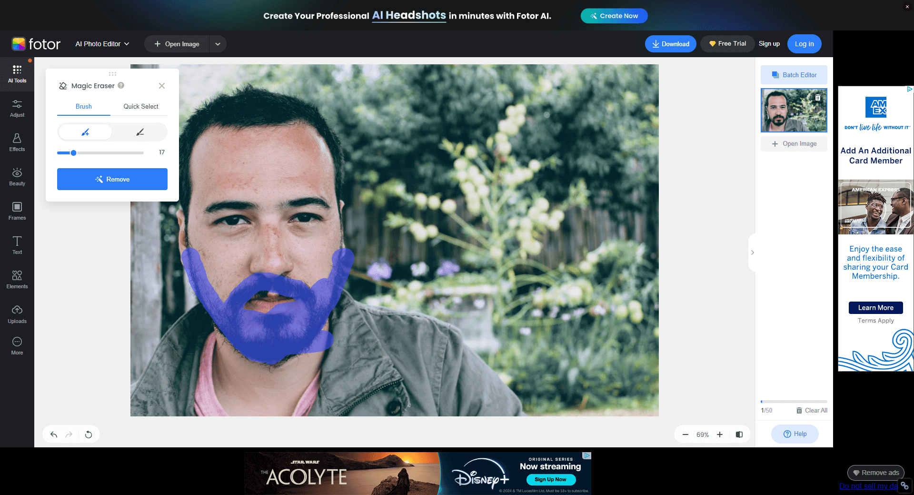The width and height of the screenshot is (914, 495).
Task: Switch to eraser mode in Magic Eraser
Action: (139, 132)
